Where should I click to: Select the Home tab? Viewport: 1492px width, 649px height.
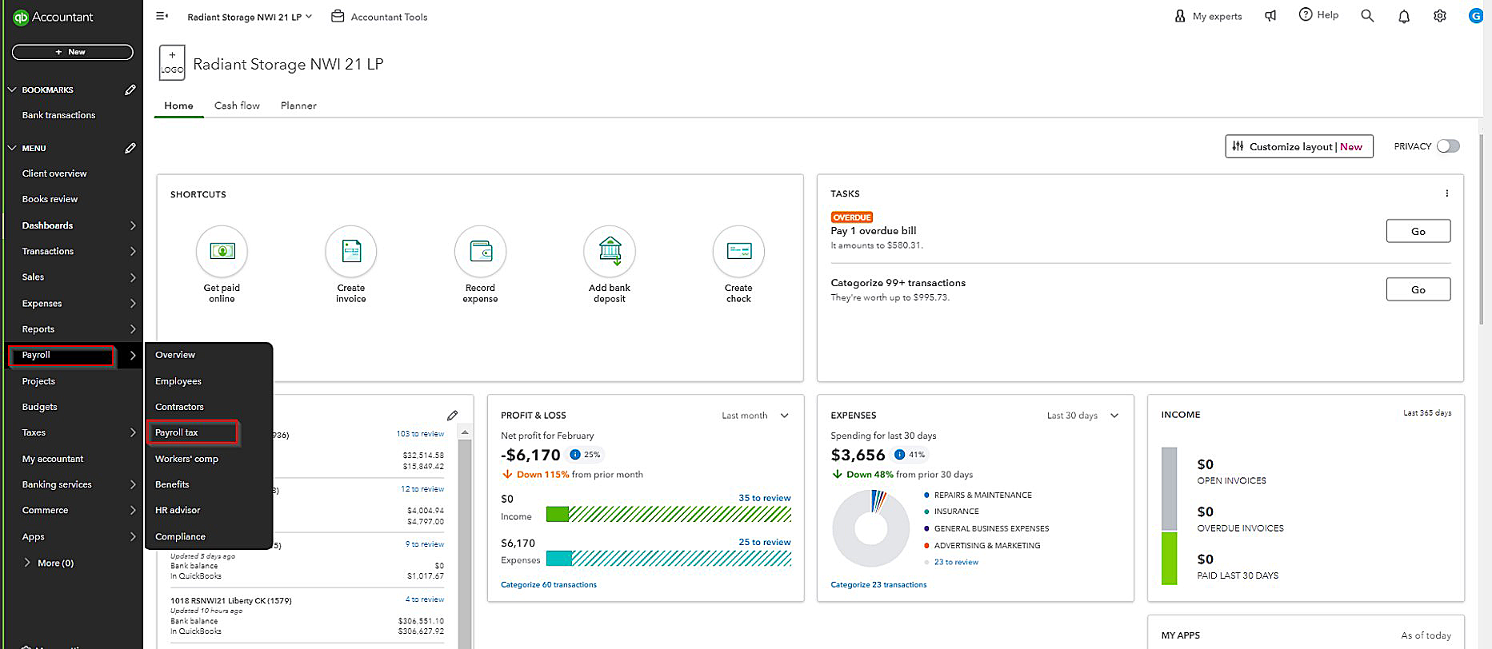(x=178, y=106)
